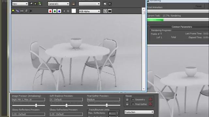Open the render preset dropdown
The height and width of the screenshot is (117, 209).
pos(89,4)
